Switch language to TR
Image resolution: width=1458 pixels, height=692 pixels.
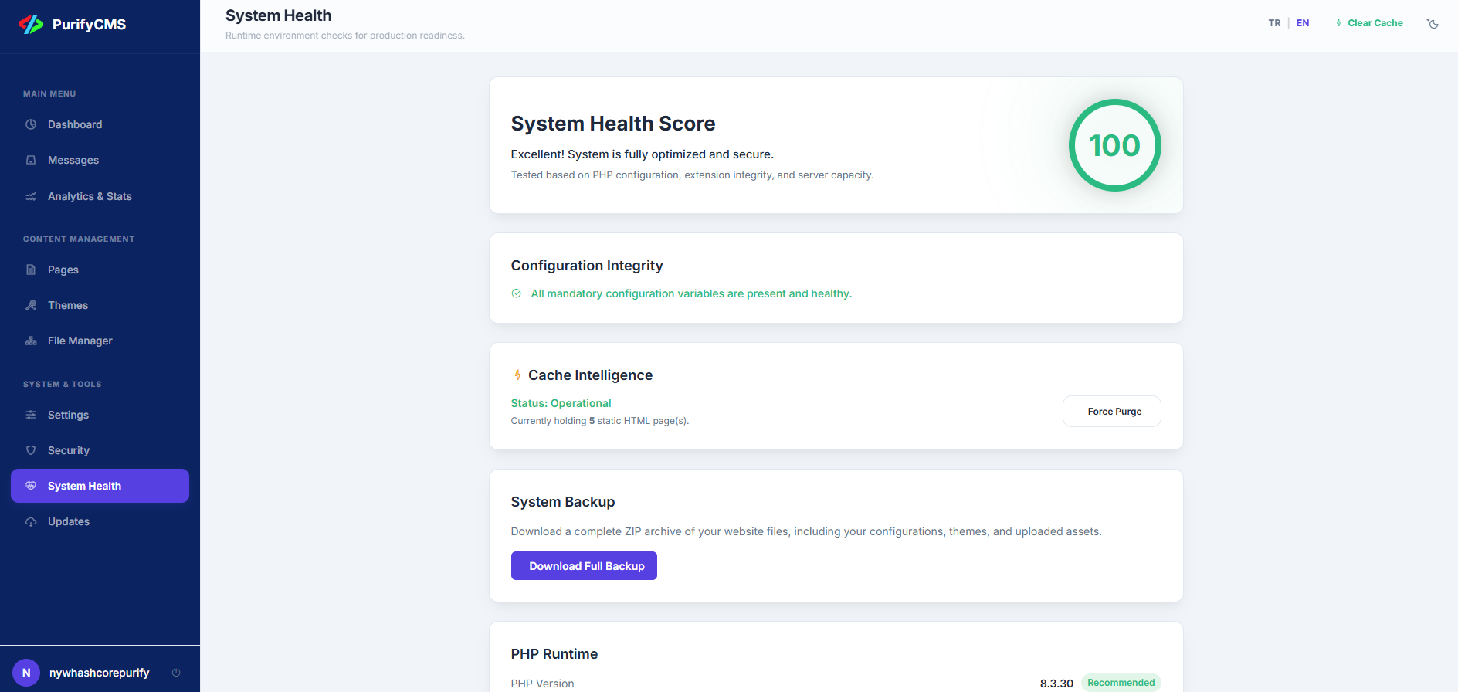point(1274,23)
